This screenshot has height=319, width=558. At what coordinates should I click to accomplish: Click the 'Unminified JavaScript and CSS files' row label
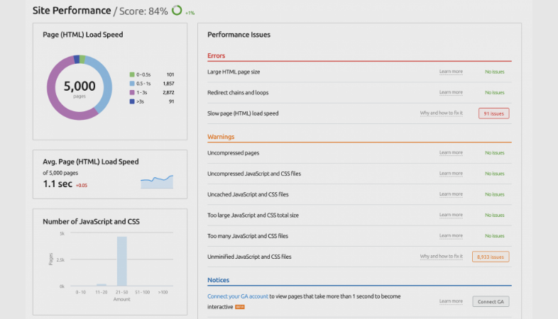point(249,257)
